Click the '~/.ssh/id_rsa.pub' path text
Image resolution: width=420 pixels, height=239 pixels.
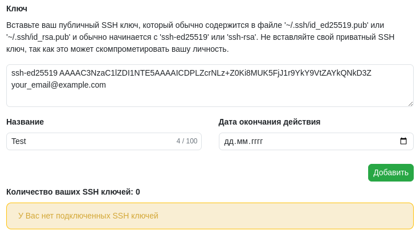(38, 37)
